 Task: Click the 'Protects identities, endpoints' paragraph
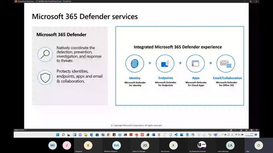[79, 76]
